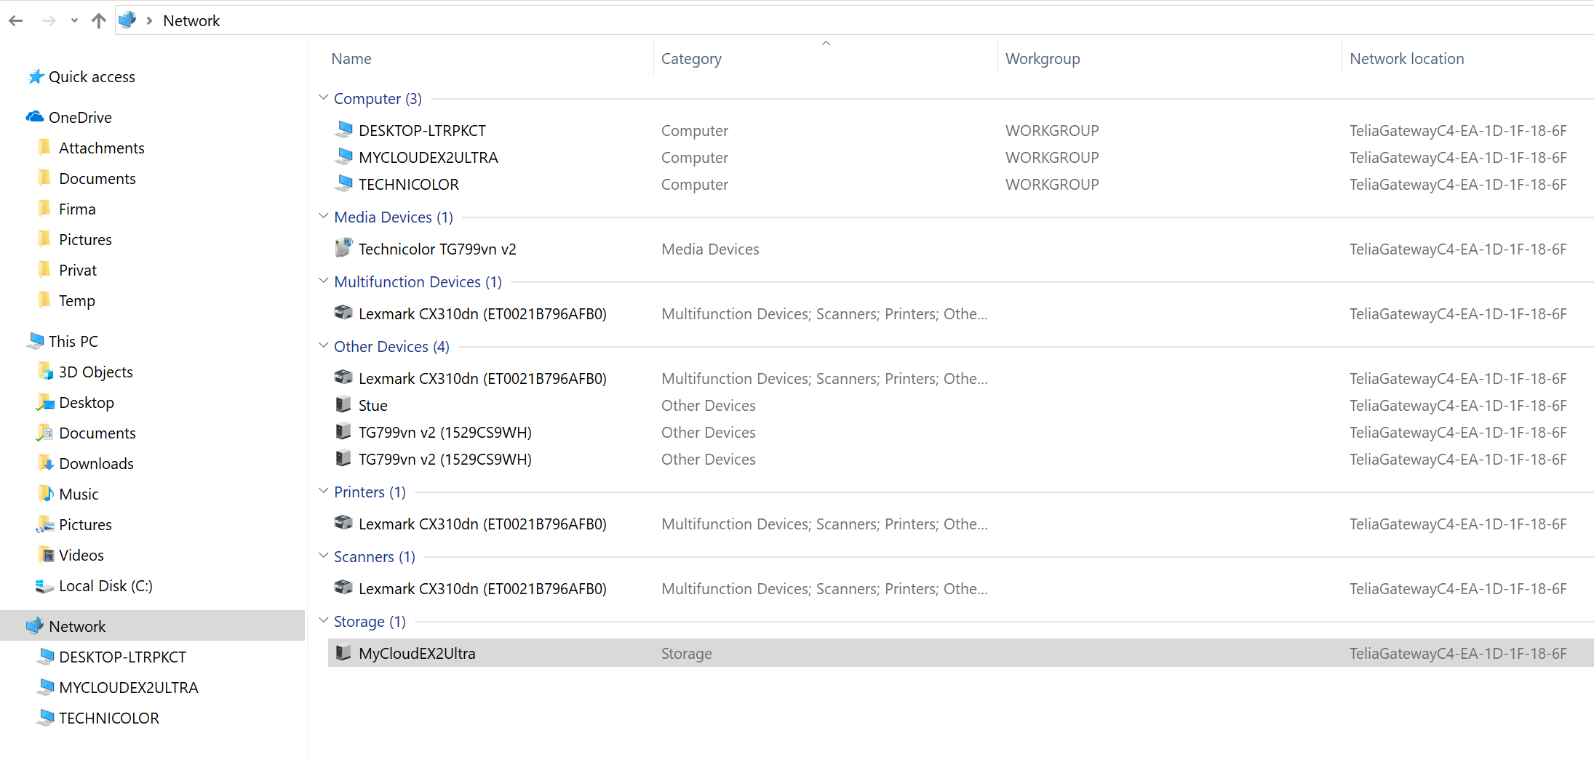Select Technicolor TG799vn v2 media device icon
1594x757 pixels.
343,248
